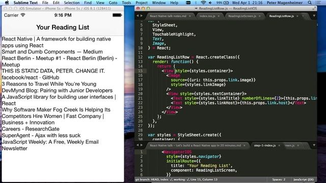Image resolution: width=326 pixels, height=183 pixels.
Task: Click Spaces: 2 indentation setting in status bar
Action: (x=279, y=179)
